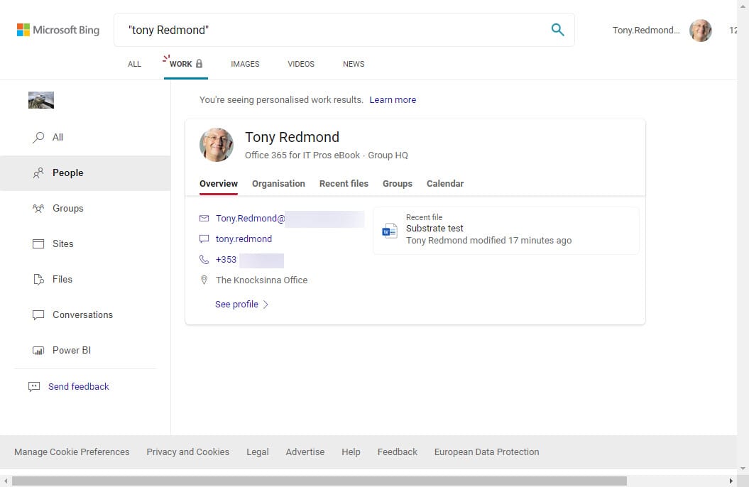This screenshot has width=749, height=487.
Task: Click the search box containing "tony Redmond"
Action: (x=344, y=30)
